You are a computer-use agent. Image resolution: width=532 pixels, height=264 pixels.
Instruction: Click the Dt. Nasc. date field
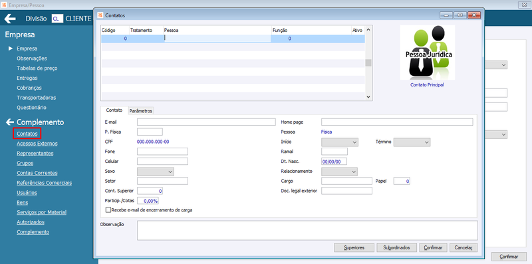(x=334, y=162)
